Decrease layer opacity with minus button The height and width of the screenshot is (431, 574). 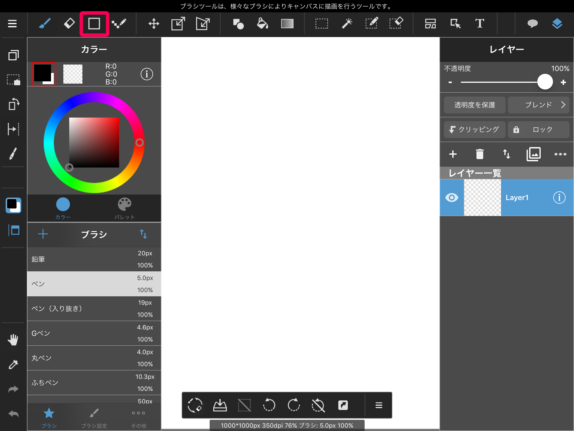tap(450, 82)
